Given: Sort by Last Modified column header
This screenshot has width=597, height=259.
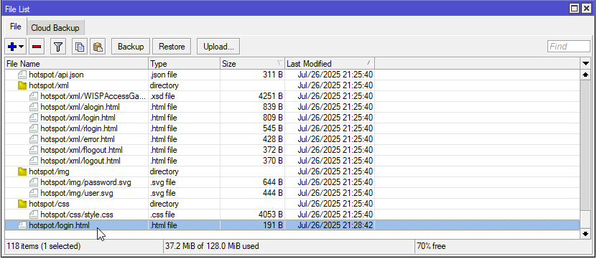Looking at the screenshot, I should click(330, 64).
